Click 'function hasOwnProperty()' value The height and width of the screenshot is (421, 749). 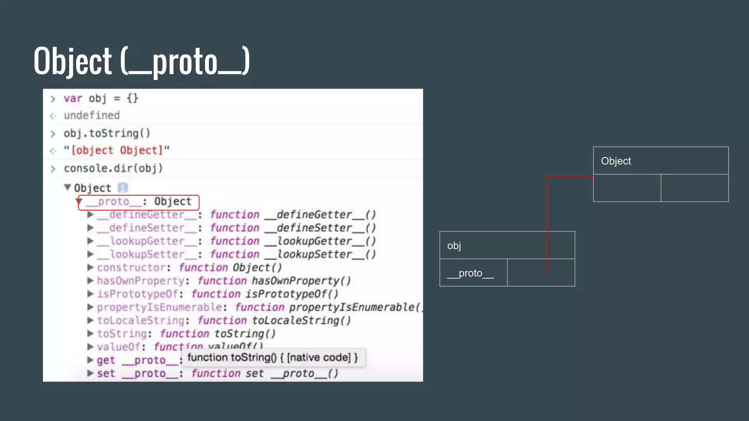(274, 280)
